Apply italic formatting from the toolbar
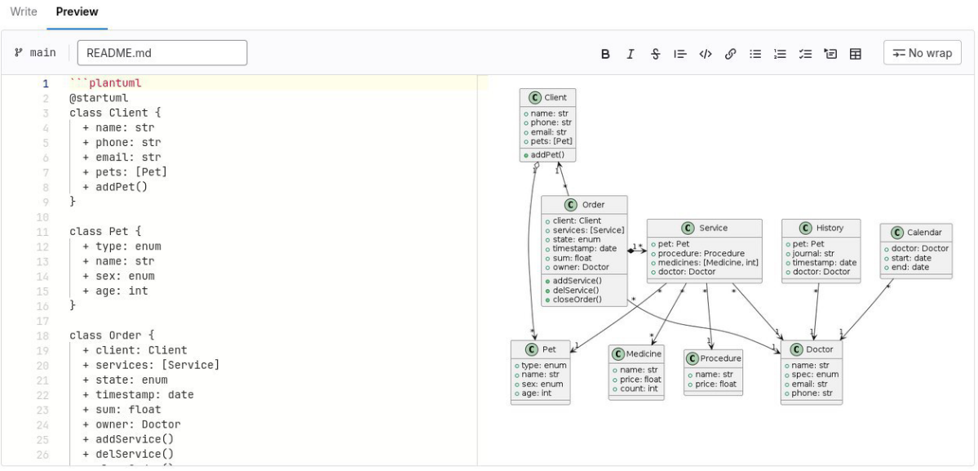 (x=630, y=54)
